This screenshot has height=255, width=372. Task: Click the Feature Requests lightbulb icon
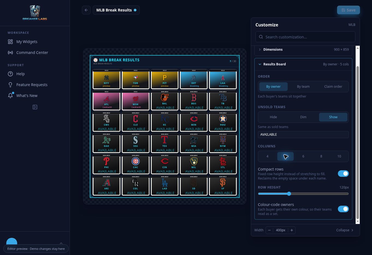coord(10,85)
